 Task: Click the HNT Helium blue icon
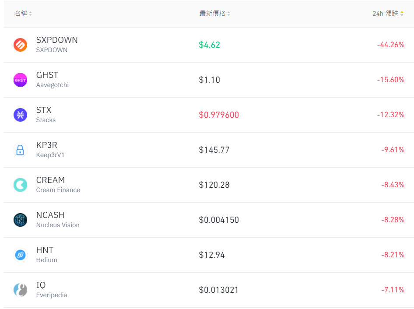(20, 255)
